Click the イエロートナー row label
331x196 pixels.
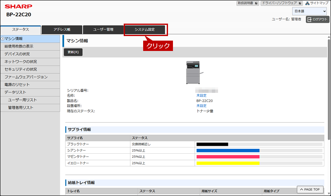coord(78,163)
